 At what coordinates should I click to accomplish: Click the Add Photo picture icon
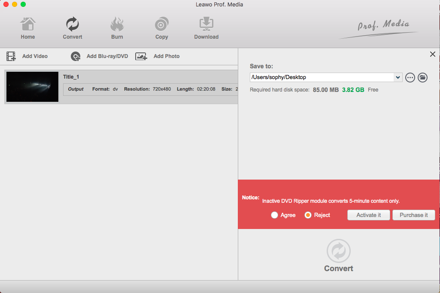tap(141, 56)
